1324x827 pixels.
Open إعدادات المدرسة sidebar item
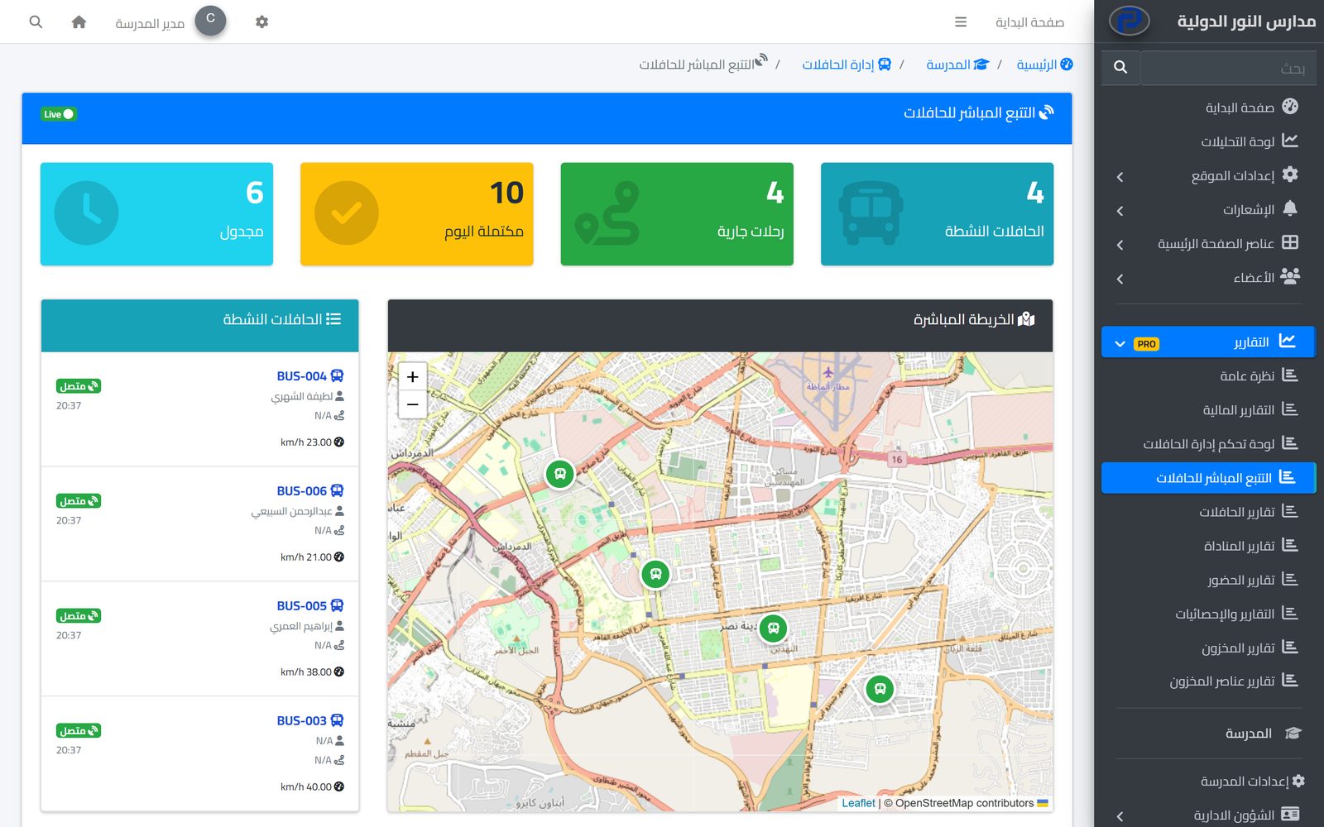click(1208, 781)
